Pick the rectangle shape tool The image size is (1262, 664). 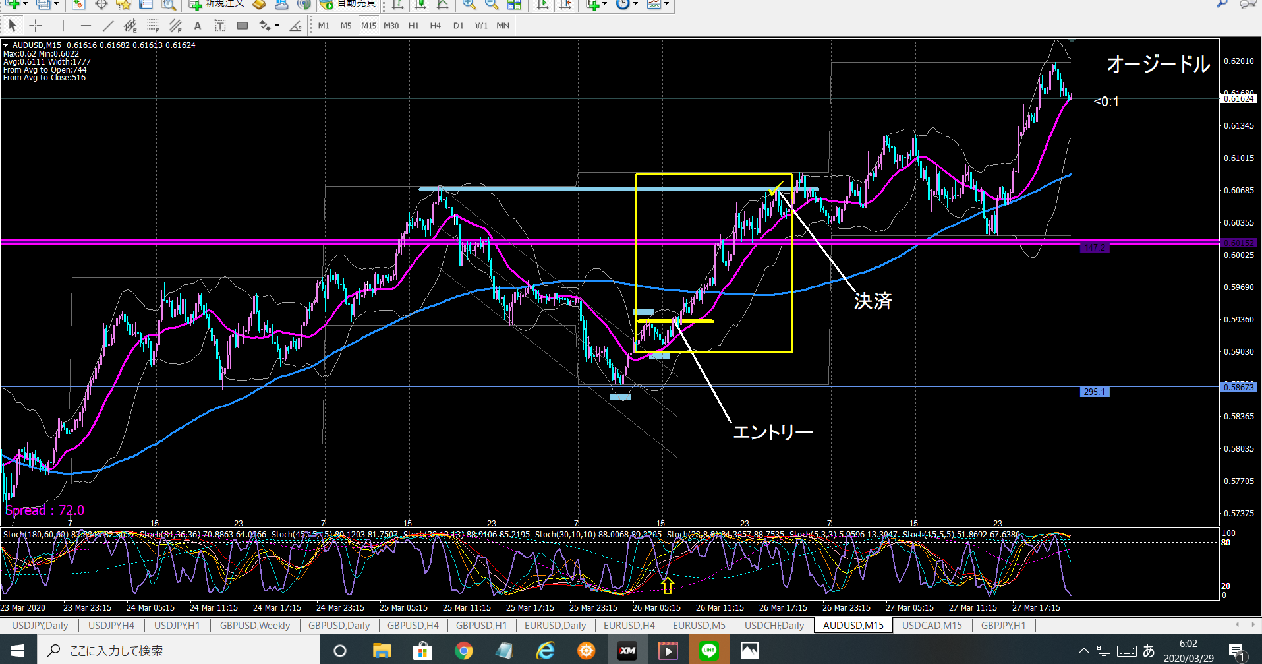(243, 26)
